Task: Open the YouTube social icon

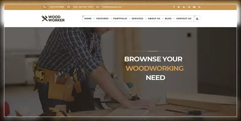Action: 194,7
